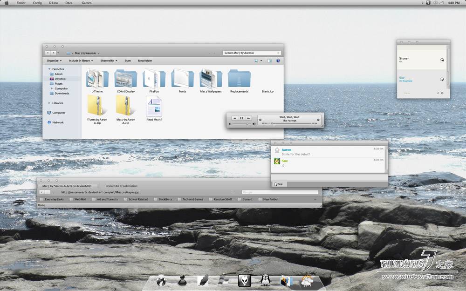Open the Config menu in the menu bar
466x291 pixels.
click(x=37, y=3)
